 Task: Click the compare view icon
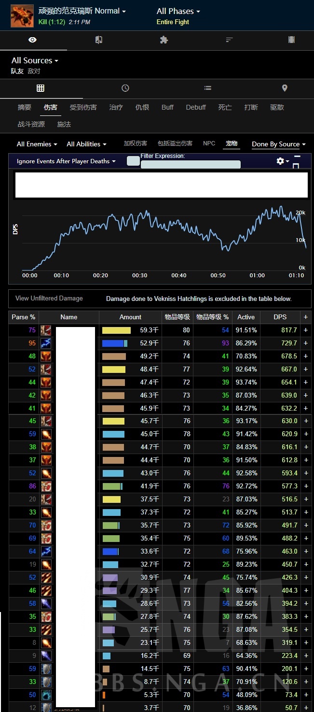pyautogui.click(x=99, y=40)
